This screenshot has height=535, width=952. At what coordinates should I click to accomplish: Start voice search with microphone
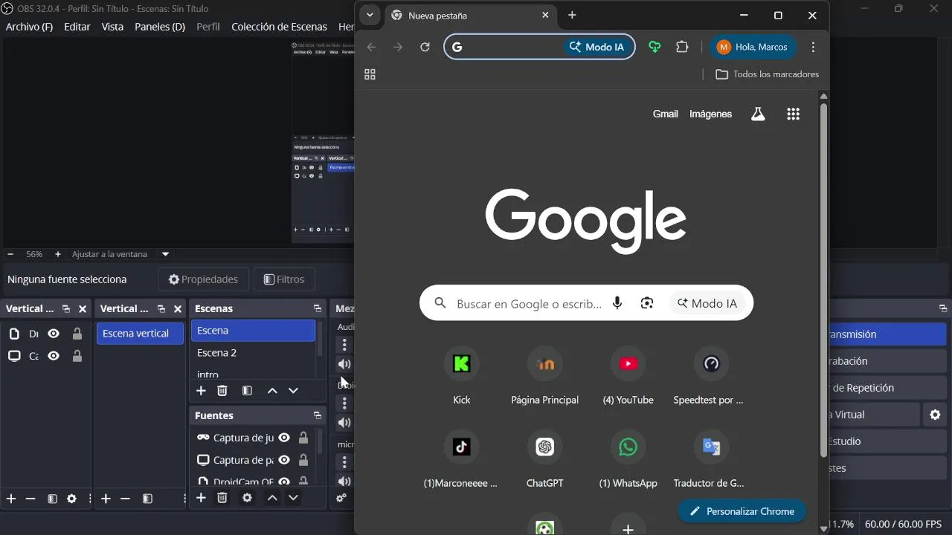point(617,303)
